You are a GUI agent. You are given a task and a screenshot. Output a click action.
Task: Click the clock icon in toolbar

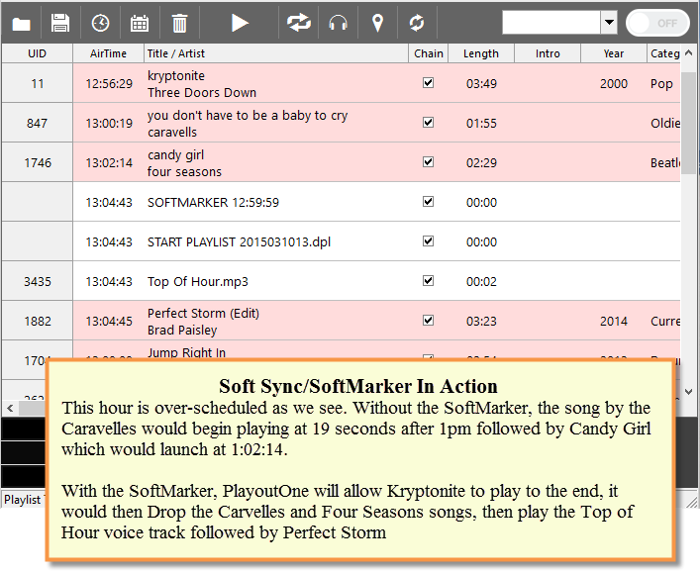(100, 23)
